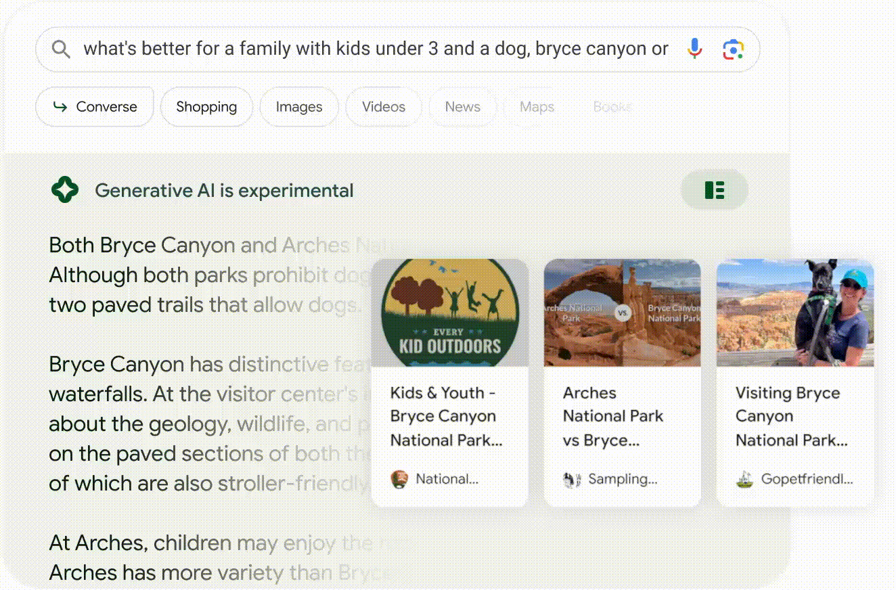
Task: Open the Converse chip
Action: 95,107
